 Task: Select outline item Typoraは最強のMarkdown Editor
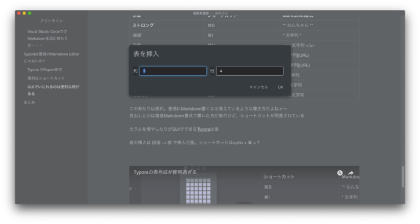51,57
